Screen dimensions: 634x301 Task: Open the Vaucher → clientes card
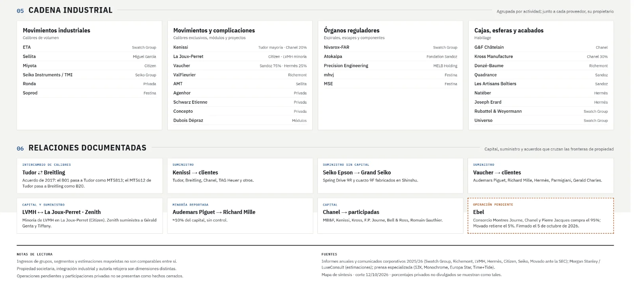[x=540, y=176]
